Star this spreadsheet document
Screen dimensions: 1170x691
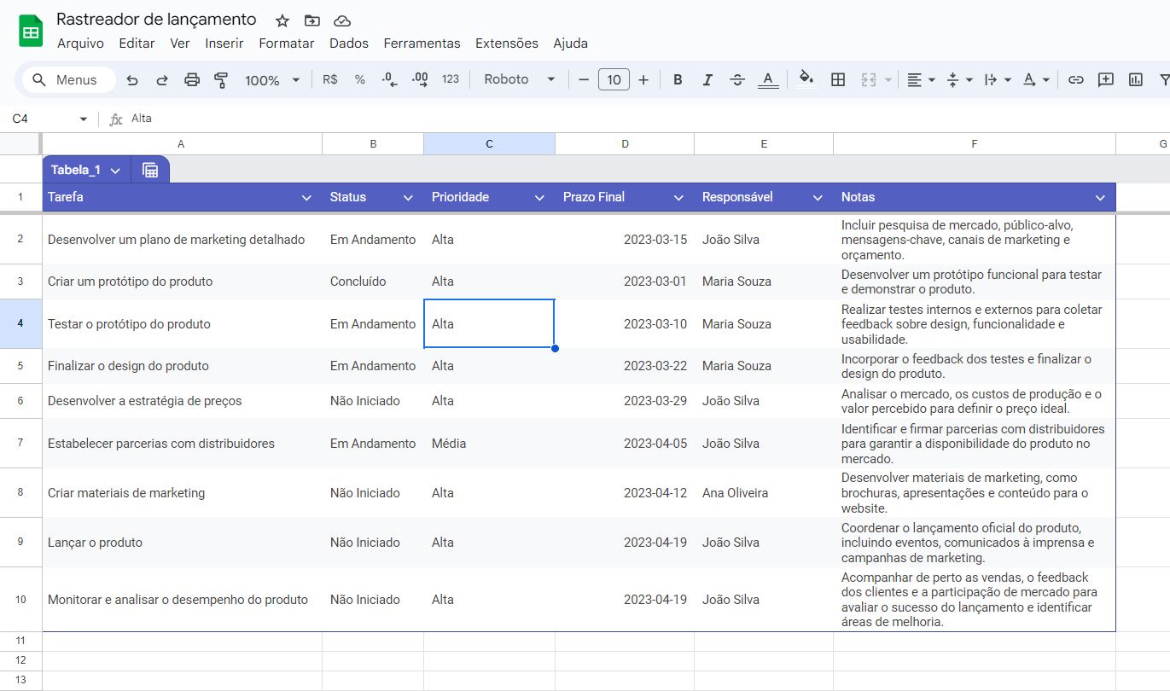point(282,20)
